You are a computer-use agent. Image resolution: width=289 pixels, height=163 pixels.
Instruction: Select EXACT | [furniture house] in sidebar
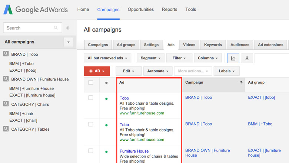tap(32, 95)
